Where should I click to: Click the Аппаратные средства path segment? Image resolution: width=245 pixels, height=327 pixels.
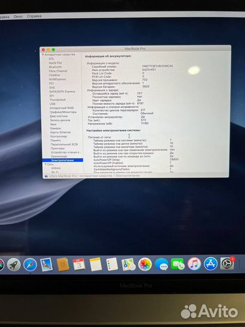[96, 176]
